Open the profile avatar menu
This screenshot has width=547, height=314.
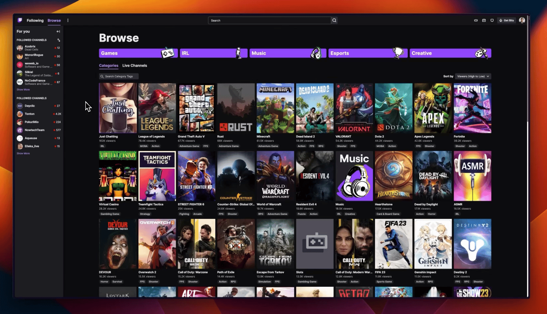tap(522, 20)
